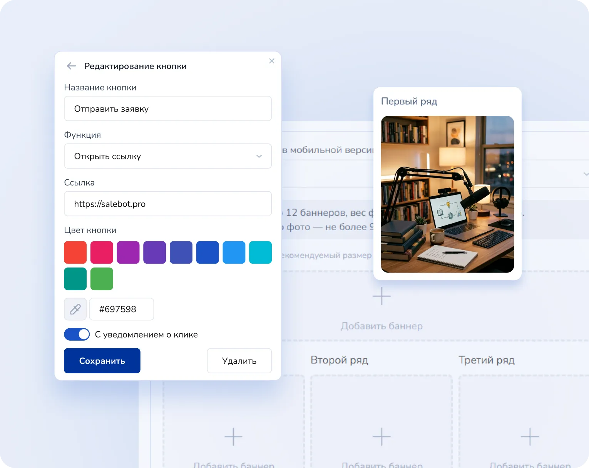Click the chevron in Открыть ссылку field
This screenshot has height=468, width=589.
point(259,156)
